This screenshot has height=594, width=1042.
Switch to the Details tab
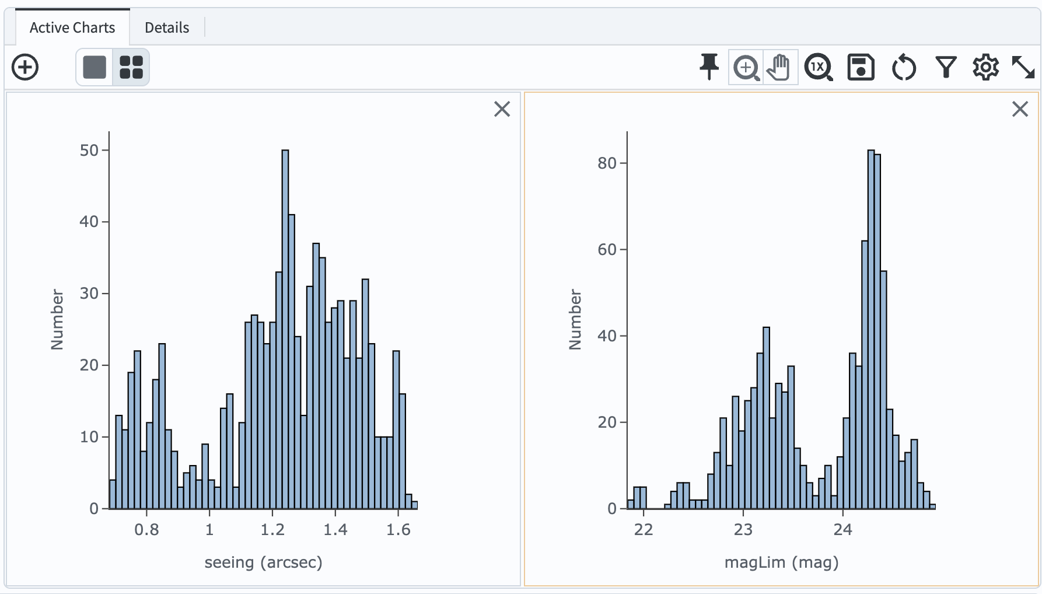pos(167,27)
